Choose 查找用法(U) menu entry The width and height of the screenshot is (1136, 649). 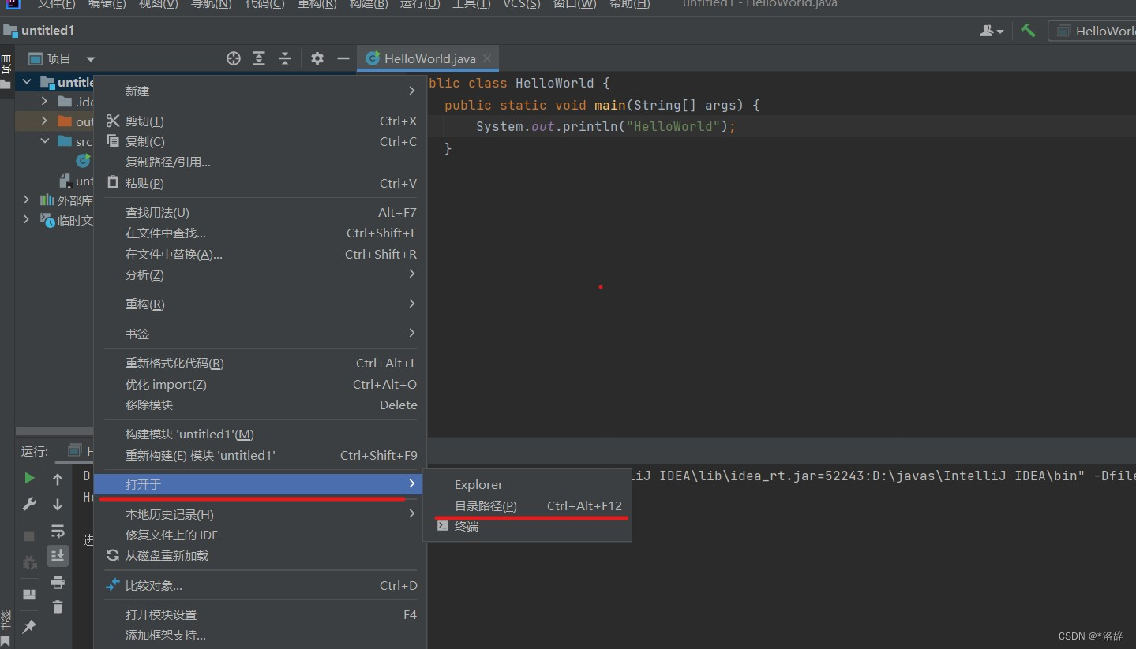pyautogui.click(x=260, y=212)
